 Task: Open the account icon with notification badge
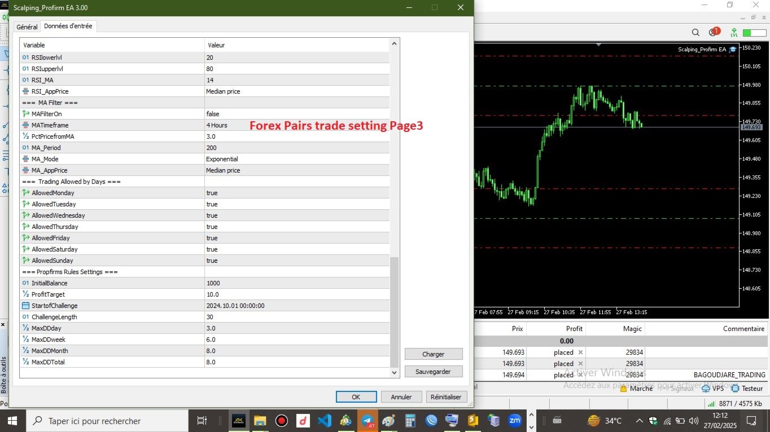pos(714,32)
